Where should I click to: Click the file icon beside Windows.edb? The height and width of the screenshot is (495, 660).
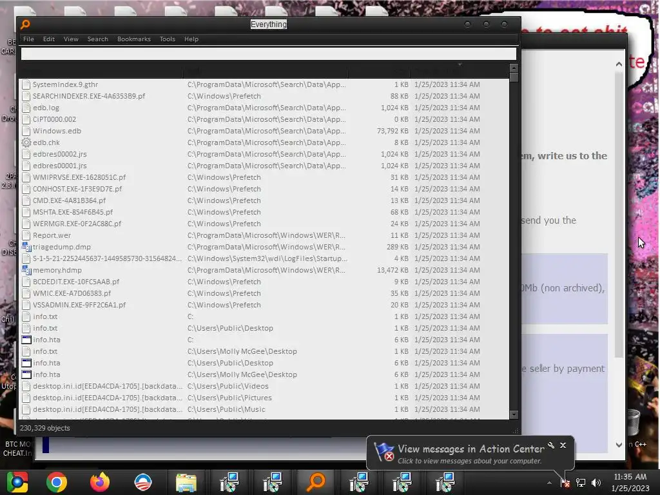click(x=26, y=131)
